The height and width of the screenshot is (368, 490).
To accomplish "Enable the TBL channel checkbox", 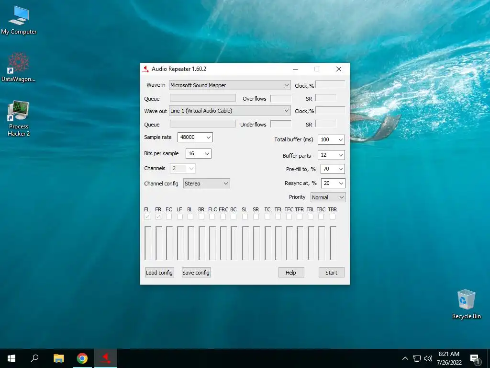I will click(310, 217).
